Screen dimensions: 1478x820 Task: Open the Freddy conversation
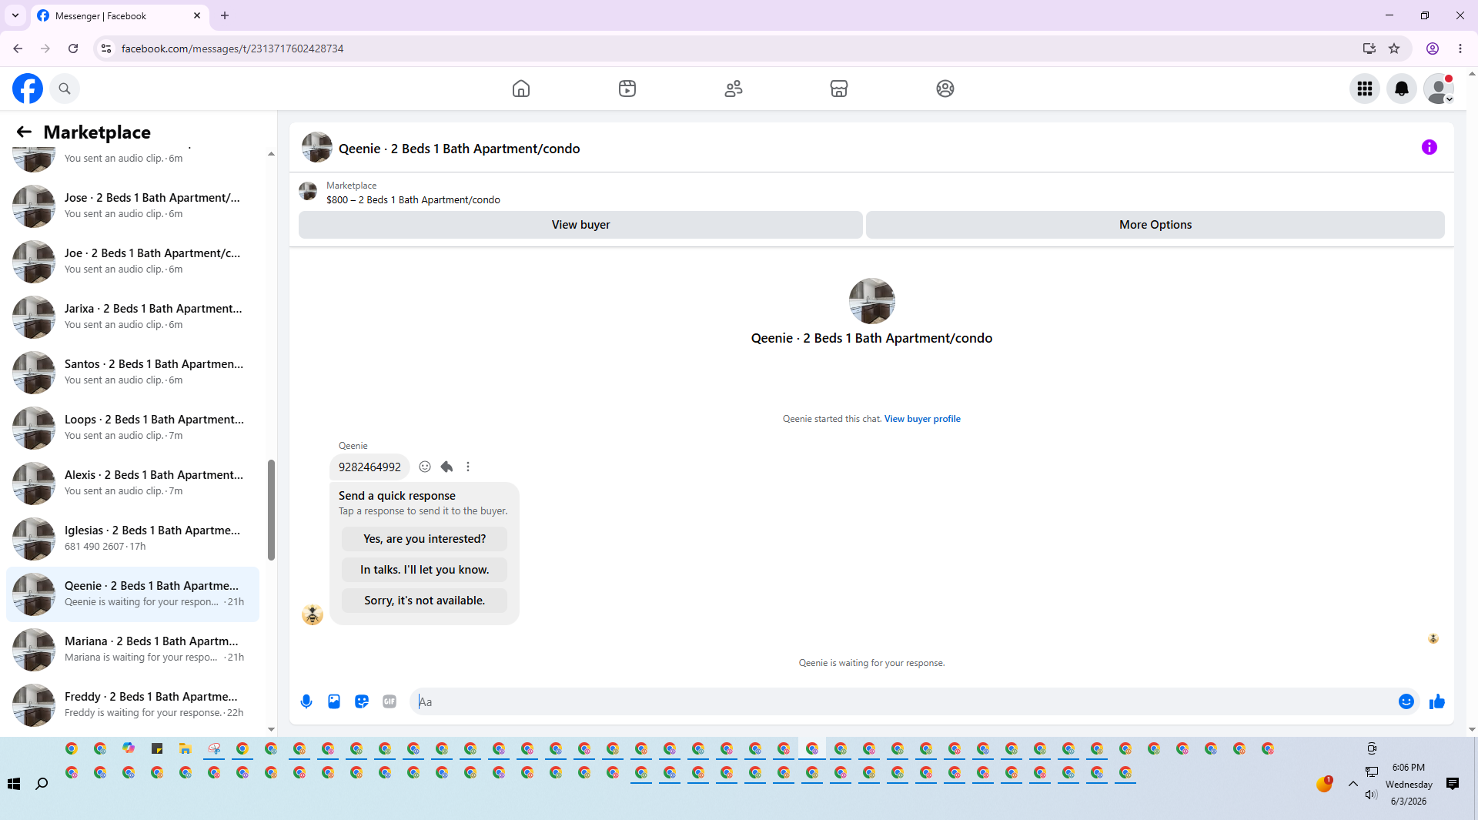(132, 705)
